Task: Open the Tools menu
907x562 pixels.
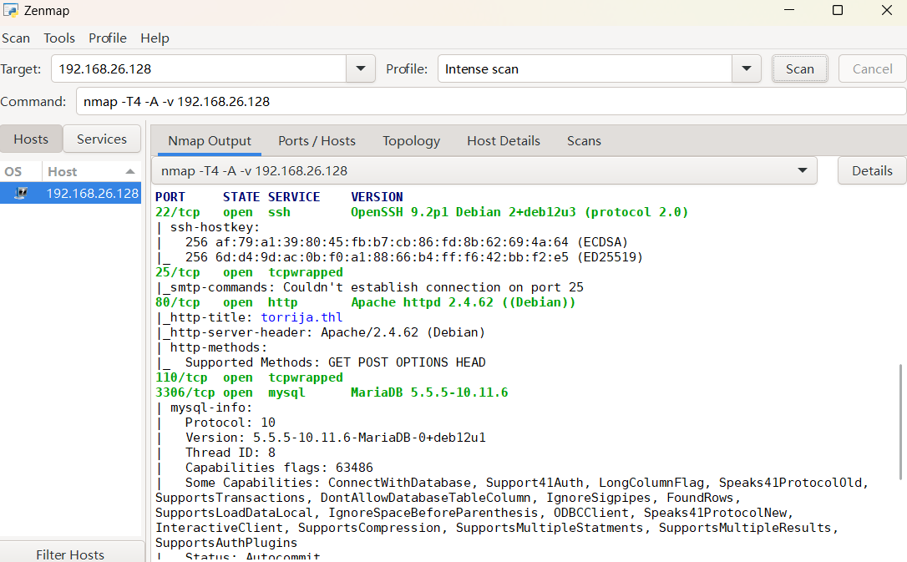Action: (59, 38)
